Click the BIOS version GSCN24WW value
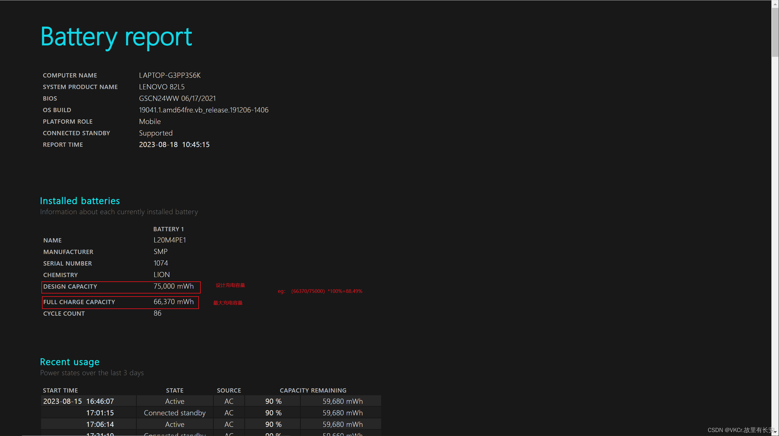Image resolution: width=779 pixels, height=436 pixels. click(177, 98)
